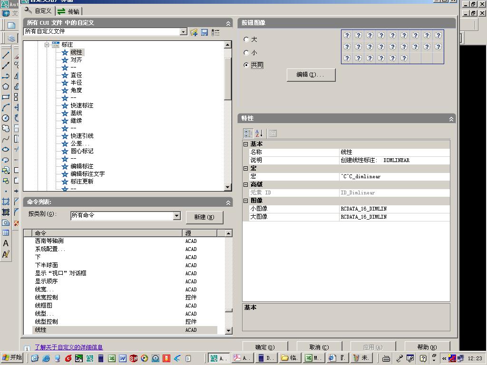This screenshot has width=487, height=365.
Task: Select the Spline draw tool
Action: (6, 139)
